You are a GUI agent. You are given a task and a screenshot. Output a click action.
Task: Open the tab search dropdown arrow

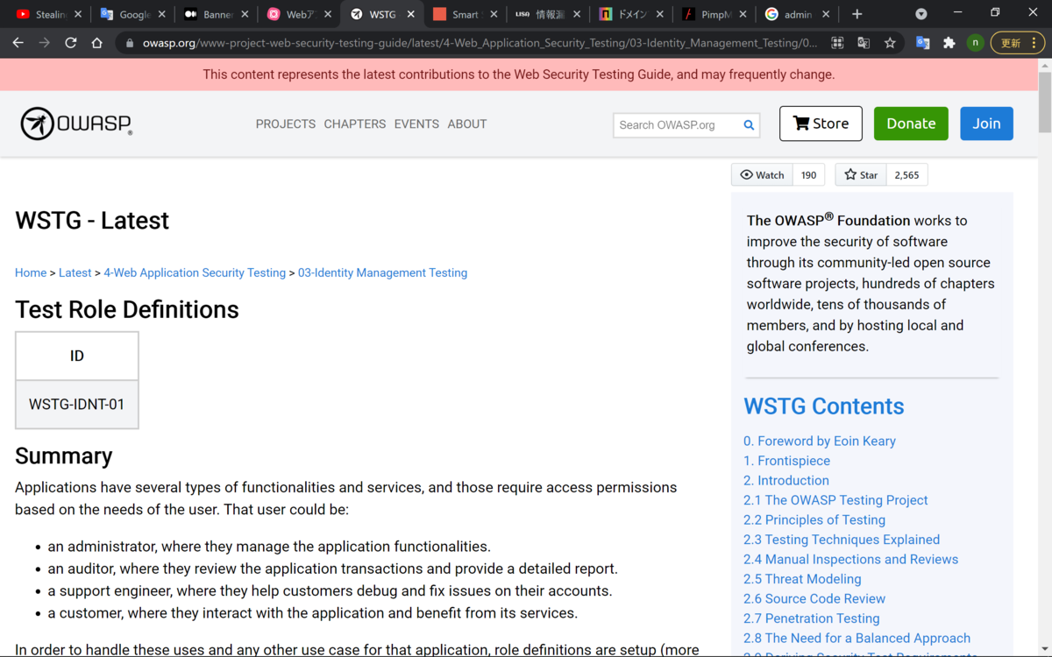(x=921, y=14)
